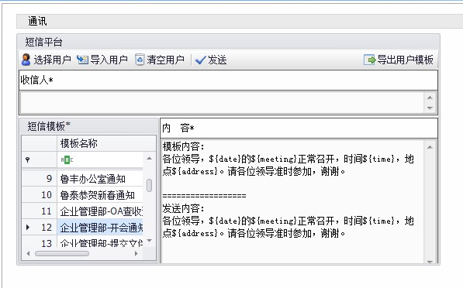
Task: Click the template list scroll down arrow
Action: coord(150,241)
